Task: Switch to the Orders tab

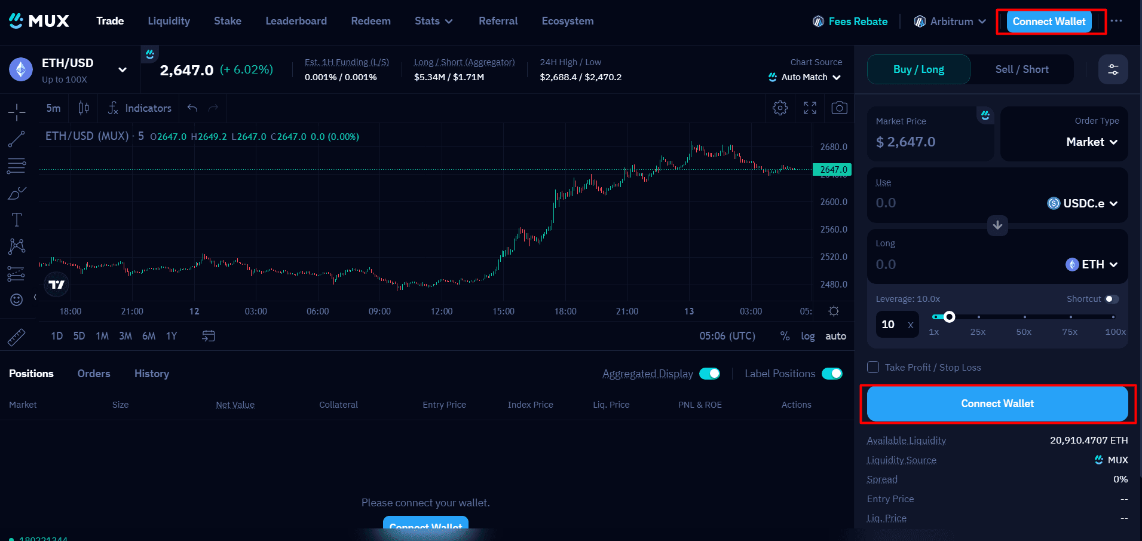Action: click(94, 374)
